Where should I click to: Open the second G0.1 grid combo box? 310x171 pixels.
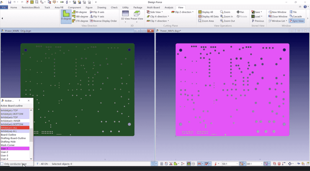[x=254, y=164]
